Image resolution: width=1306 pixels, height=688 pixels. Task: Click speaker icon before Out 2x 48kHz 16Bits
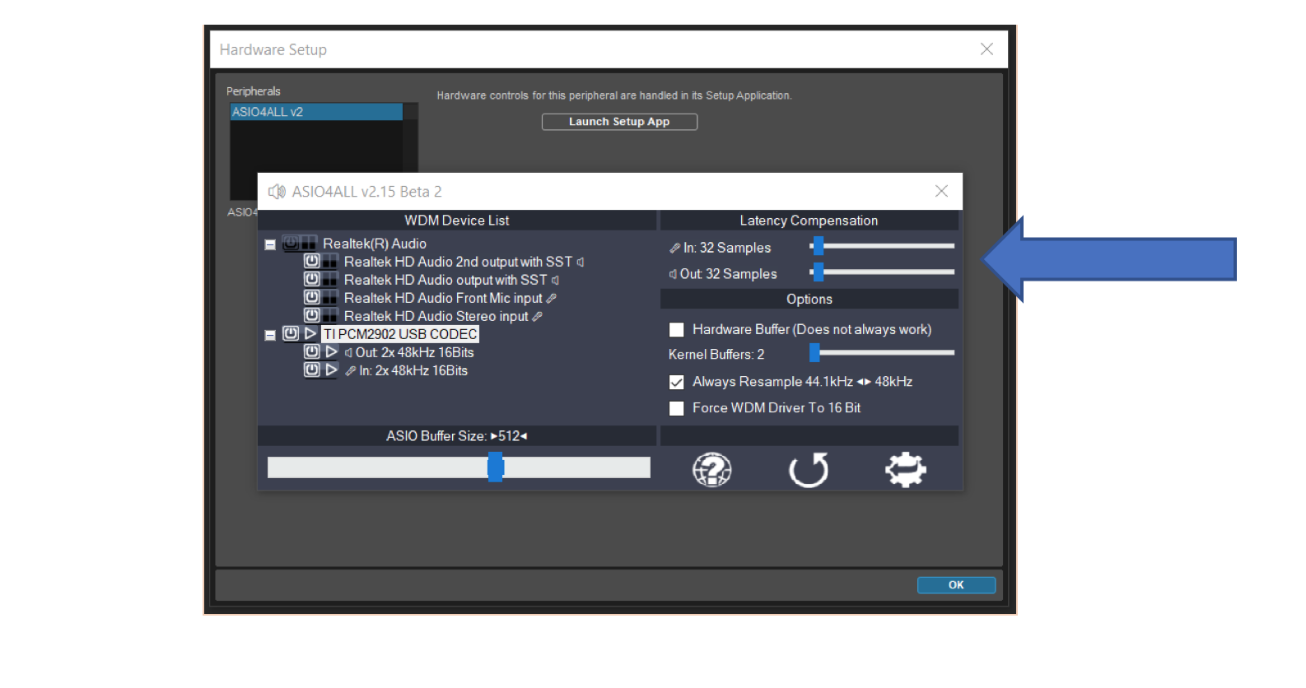348,352
